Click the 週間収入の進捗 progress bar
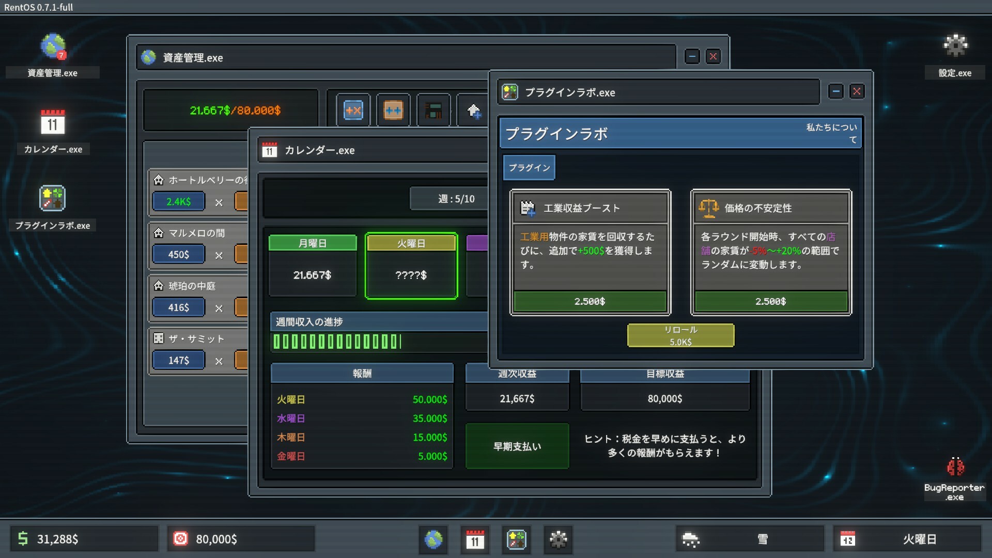Viewport: 992px width, 558px height. pos(378,342)
